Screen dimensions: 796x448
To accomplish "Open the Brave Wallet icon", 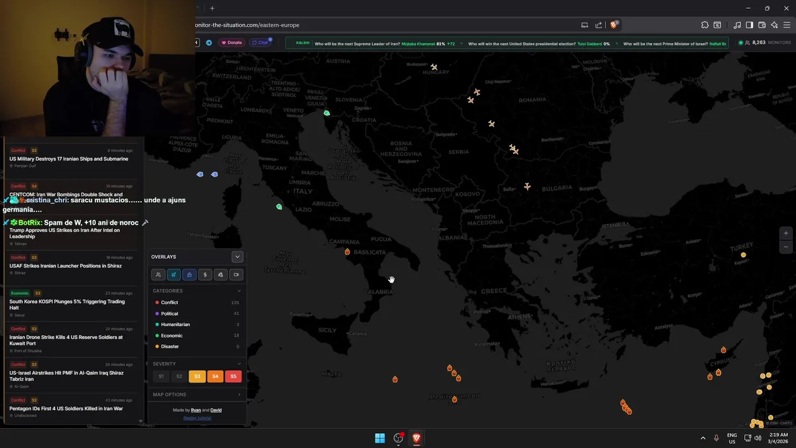I will (762, 25).
